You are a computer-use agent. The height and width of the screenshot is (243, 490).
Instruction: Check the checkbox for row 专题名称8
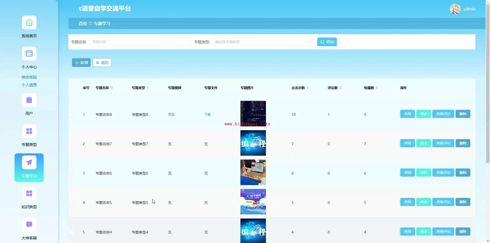pos(72,115)
